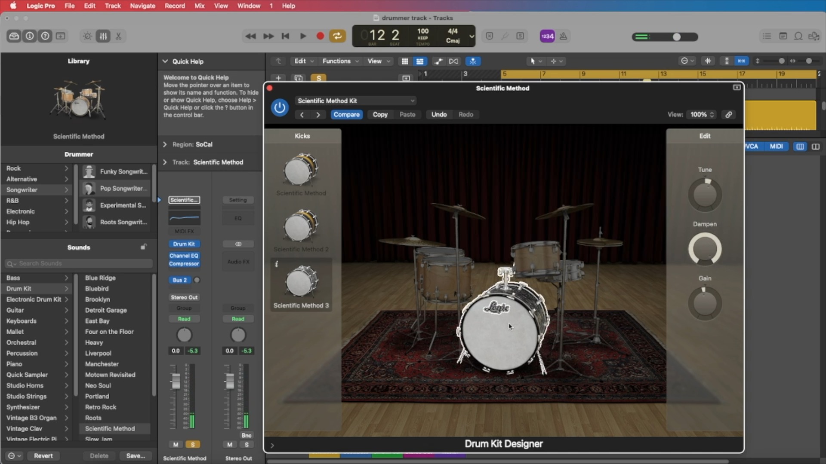The width and height of the screenshot is (826, 464).
Task: Open the Editors scissors icon
Action: (x=118, y=36)
